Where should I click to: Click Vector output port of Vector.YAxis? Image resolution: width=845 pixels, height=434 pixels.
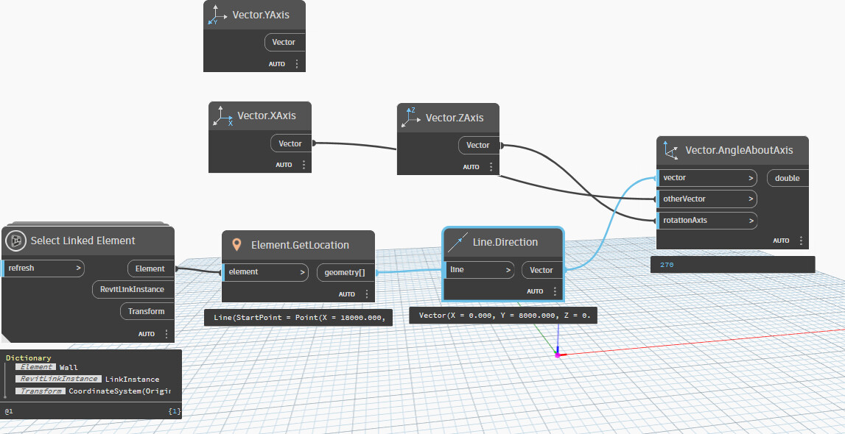point(284,42)
